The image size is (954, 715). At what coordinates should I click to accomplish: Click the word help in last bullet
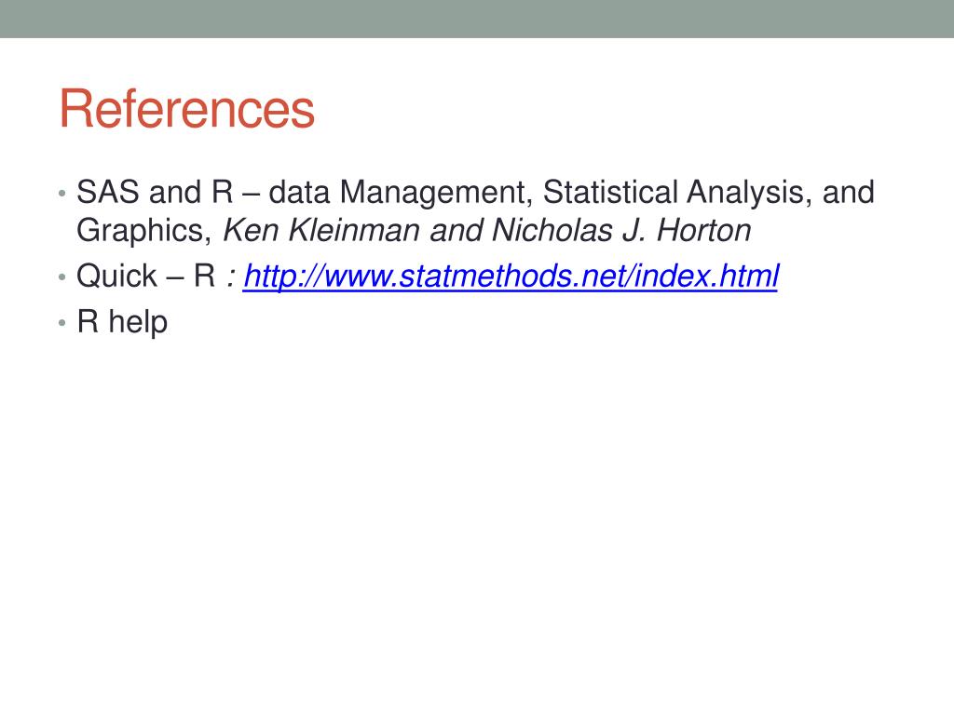pos(138,321)
